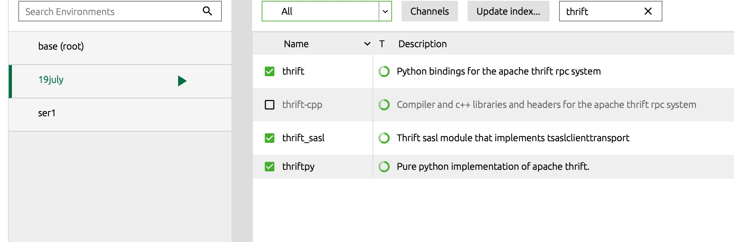The height and width of the screenshot is (242, 734).
Task: Click the Channels button
Action: click(x=429, y=12)
